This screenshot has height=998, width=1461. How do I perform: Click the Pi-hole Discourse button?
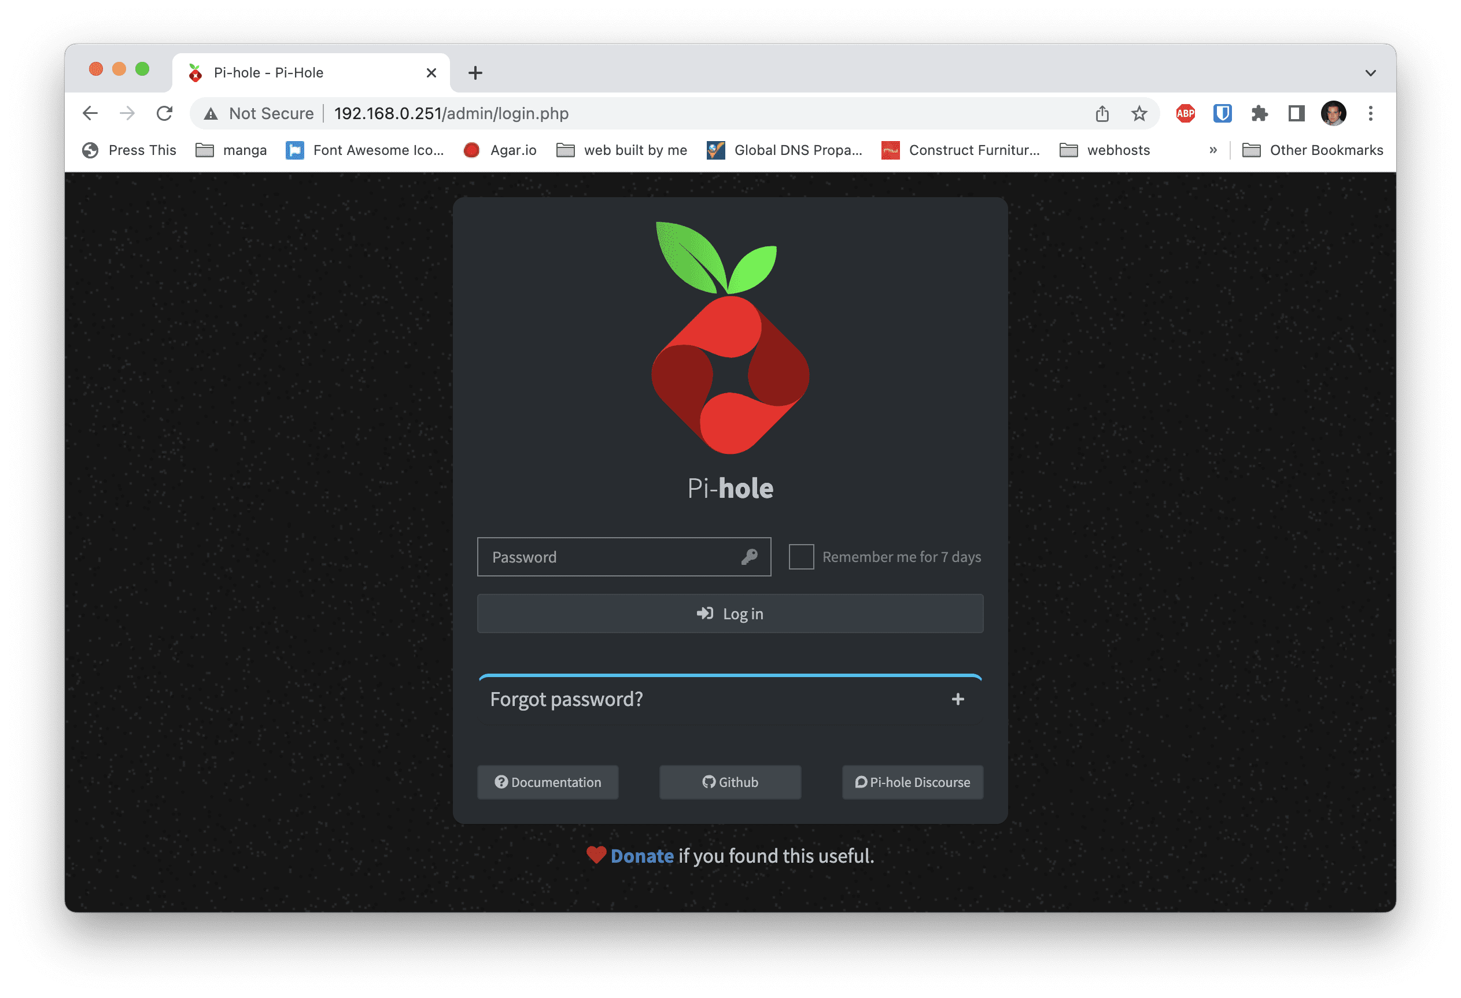click(912, 782)
